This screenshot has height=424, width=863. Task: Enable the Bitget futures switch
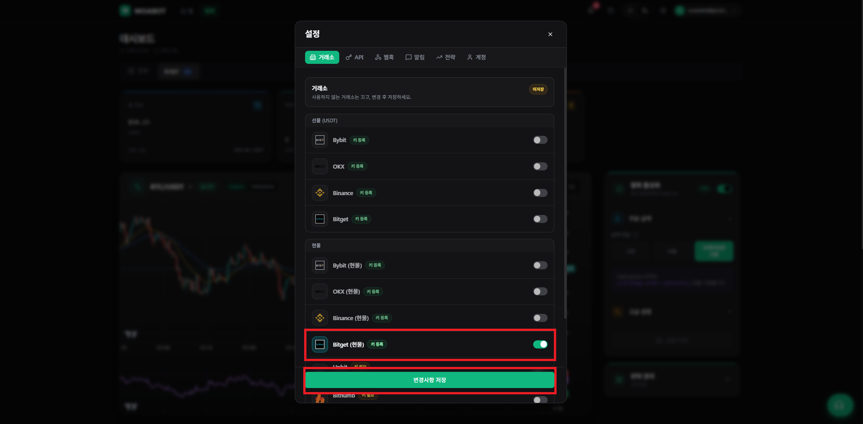click(540, 219)
